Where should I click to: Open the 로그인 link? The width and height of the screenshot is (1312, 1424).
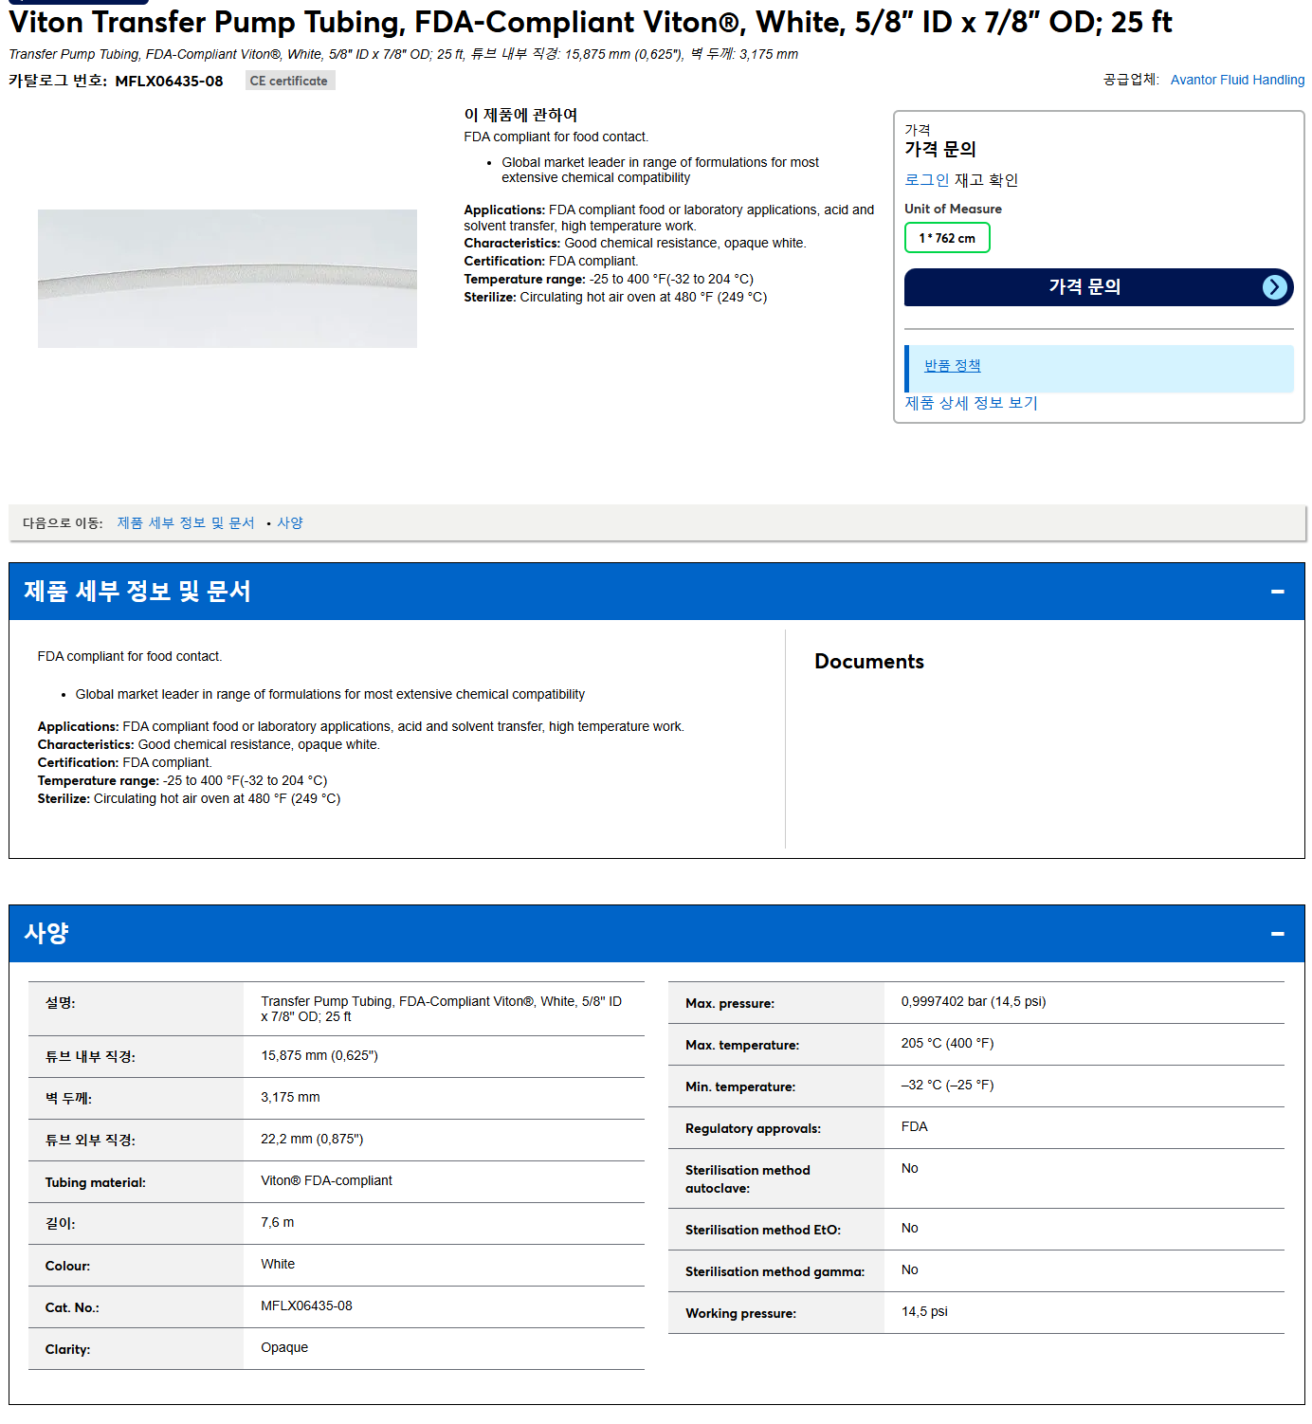(927, 180)
